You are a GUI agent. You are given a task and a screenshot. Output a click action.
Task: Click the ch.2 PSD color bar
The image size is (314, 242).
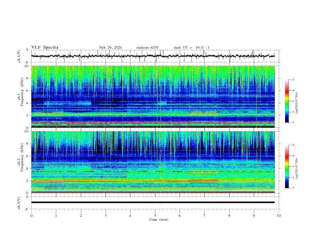click(287, 166)
